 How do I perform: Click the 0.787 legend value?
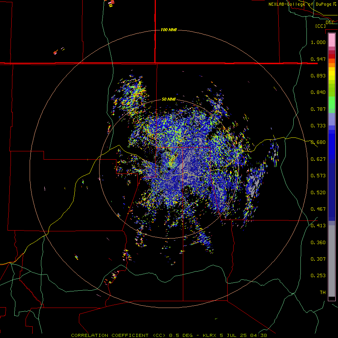pyautogui.click(x=318, y=109)
